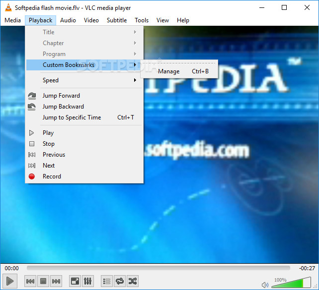Click Jump Backward menu item
Viewport: 319px width, 290px height.
(x=84, y=107)
